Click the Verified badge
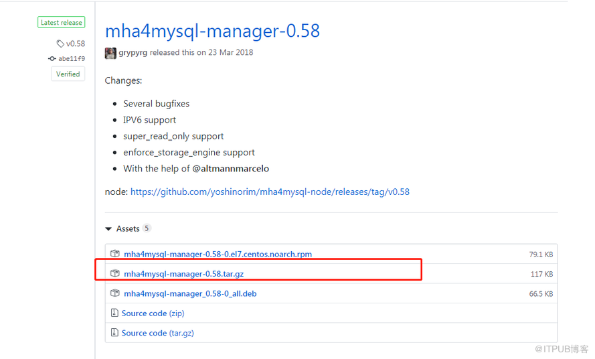The width and height of the screenshot is (595, 359). click(x=68, y=74)
